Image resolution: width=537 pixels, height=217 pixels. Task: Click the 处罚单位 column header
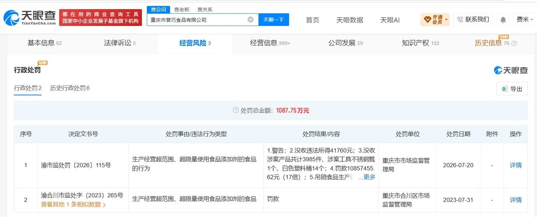[407, 134]
